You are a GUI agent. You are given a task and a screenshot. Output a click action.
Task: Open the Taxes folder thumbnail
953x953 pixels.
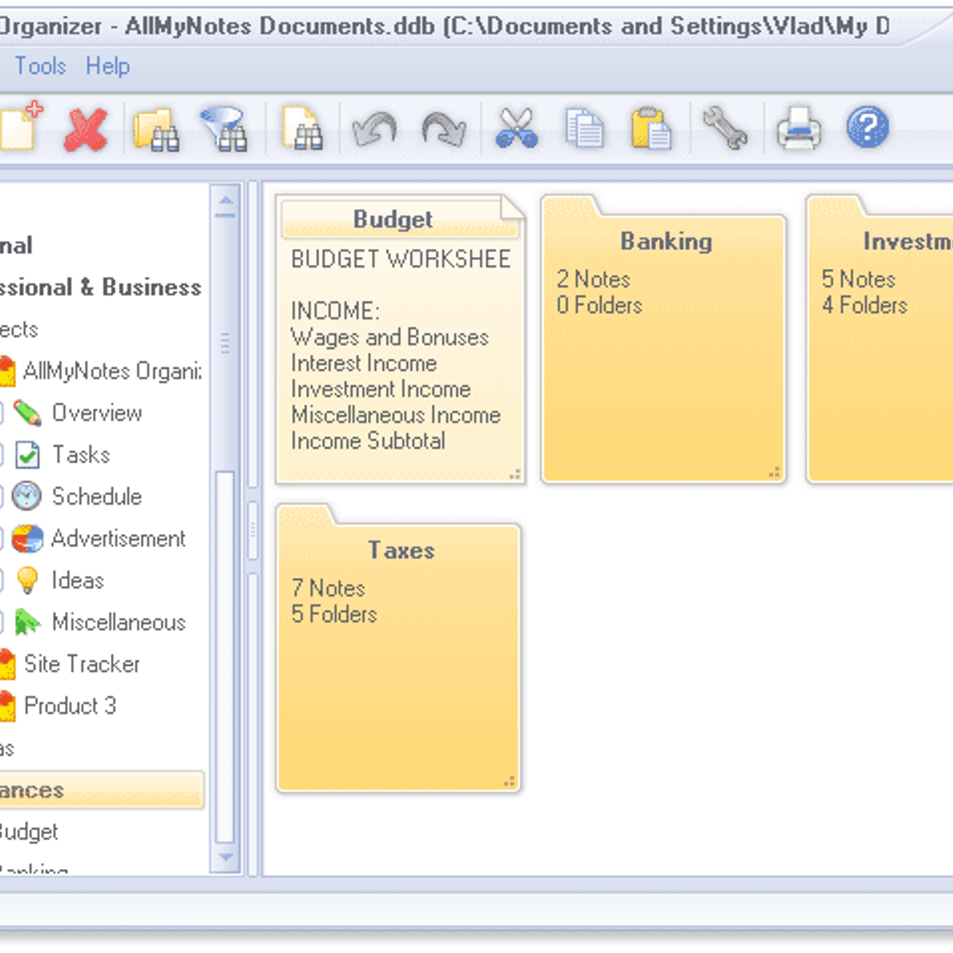point(399,649)
